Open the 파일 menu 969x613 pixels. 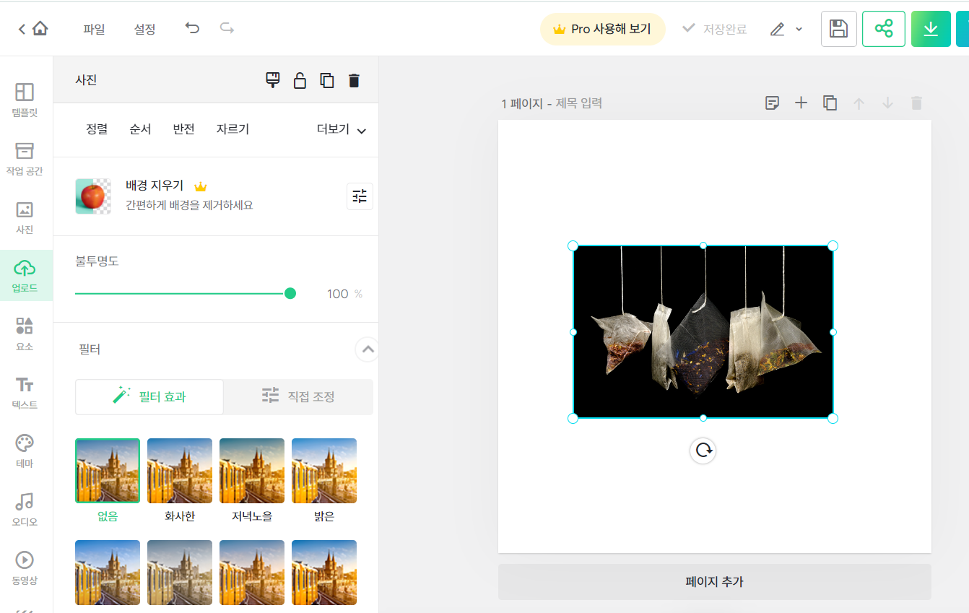(94, 30)
